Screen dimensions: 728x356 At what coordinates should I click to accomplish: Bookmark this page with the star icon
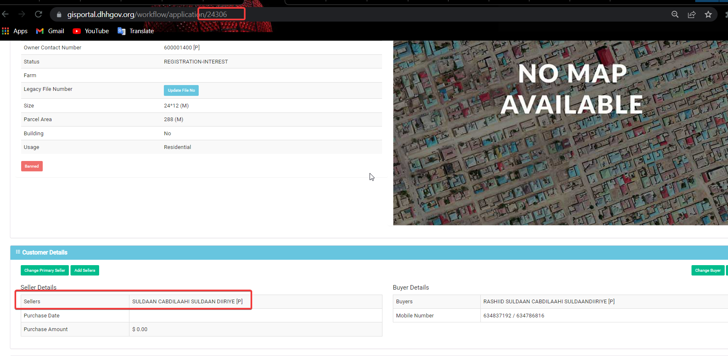coord(708,15)
